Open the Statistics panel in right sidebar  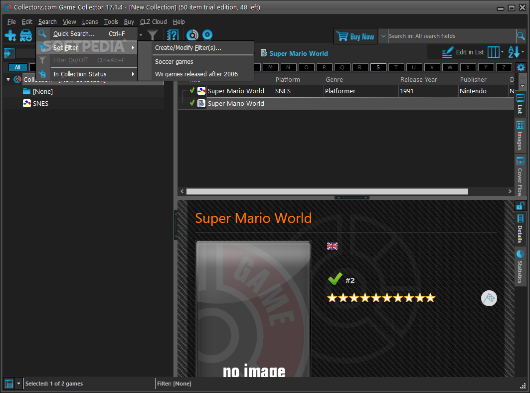[x=520, y=267]
